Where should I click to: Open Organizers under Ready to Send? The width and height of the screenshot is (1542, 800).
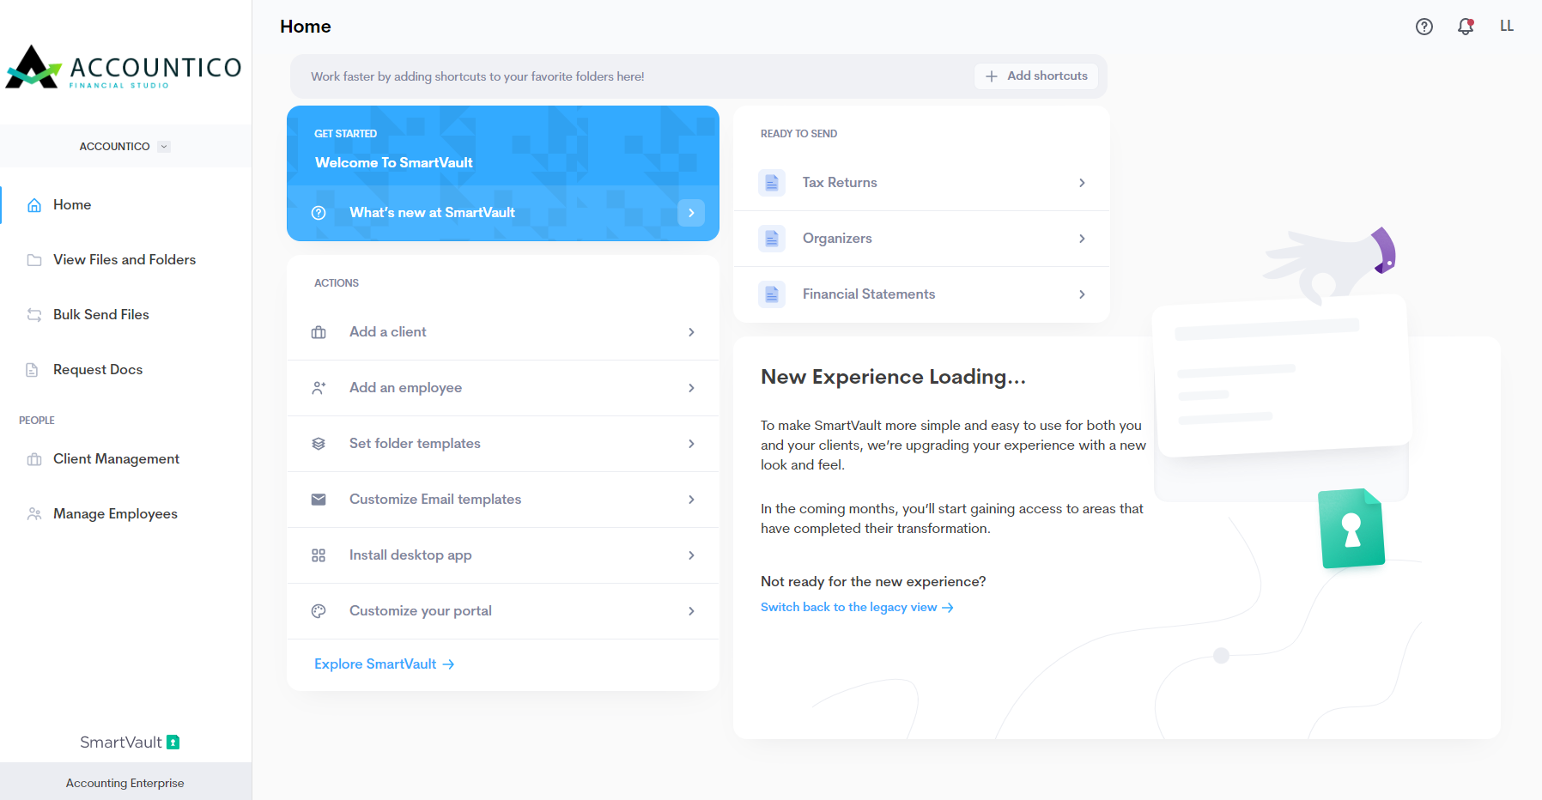[921, 239]
